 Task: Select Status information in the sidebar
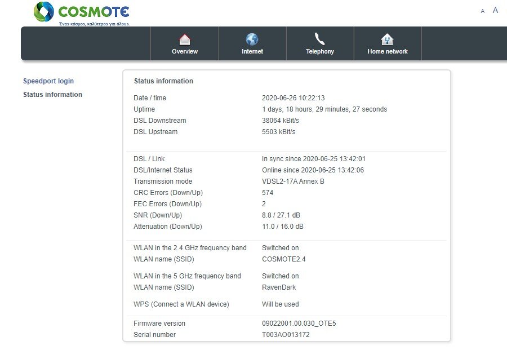pos(52,95)
